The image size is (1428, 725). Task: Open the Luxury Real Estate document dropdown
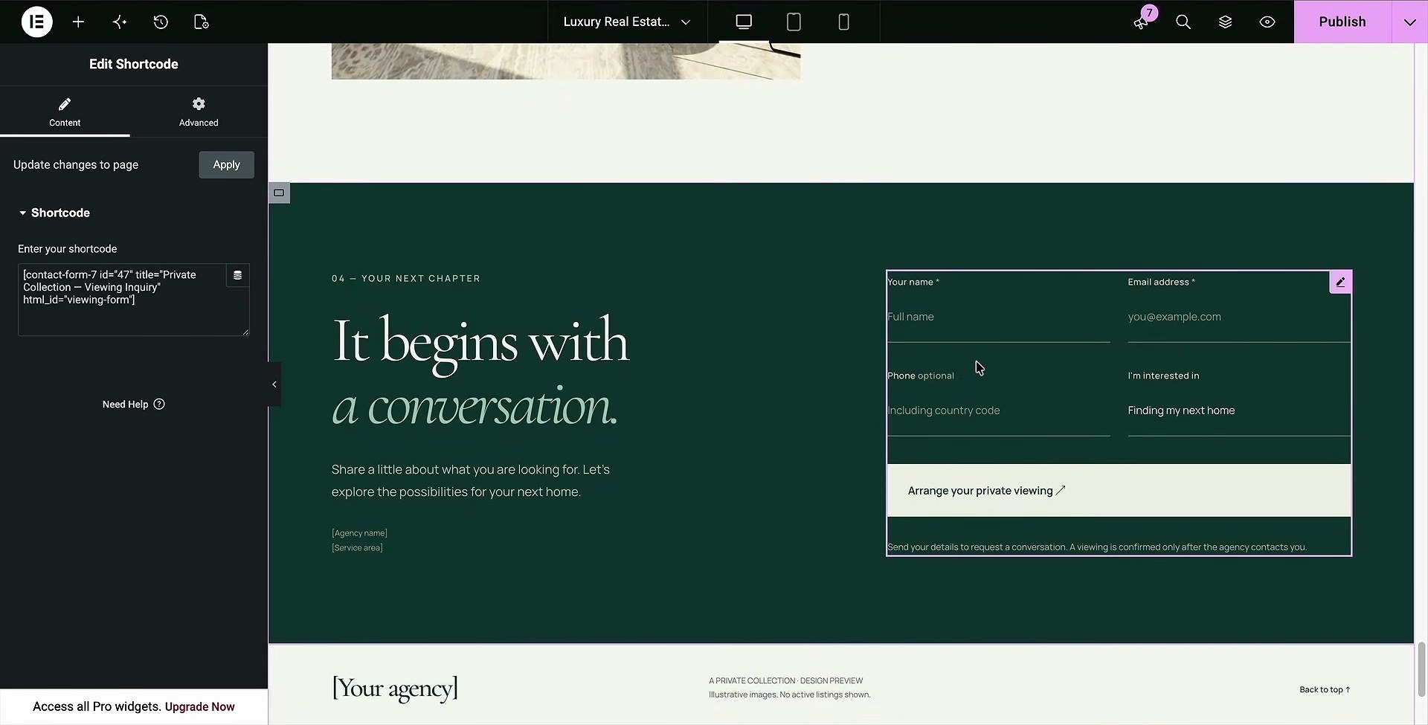click(627, 22)
